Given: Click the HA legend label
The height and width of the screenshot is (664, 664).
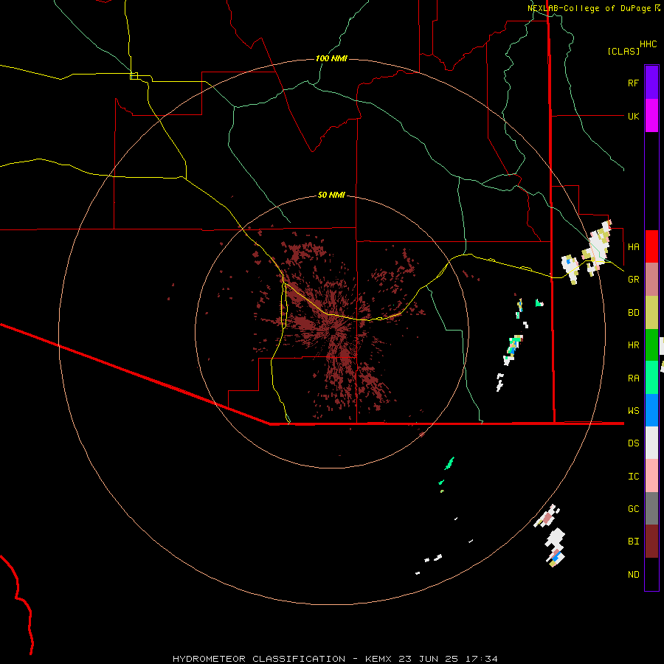Looking at the screenshot, I should coord(633,246).
